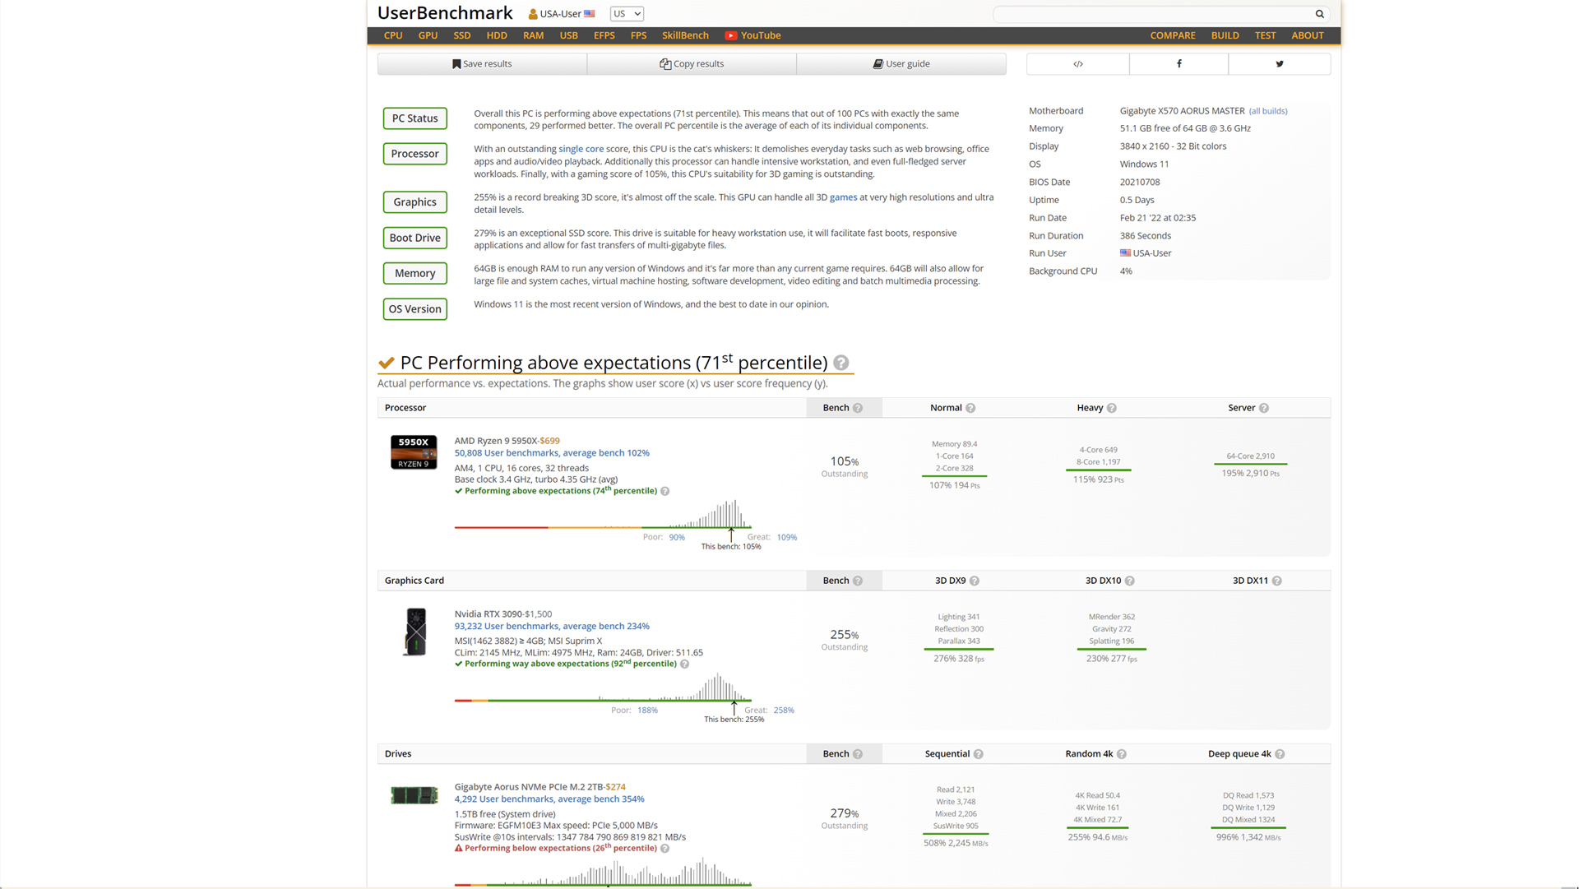
Task: Click Ryzen 9 5950X thumbnail image
Action: point(414,452)
